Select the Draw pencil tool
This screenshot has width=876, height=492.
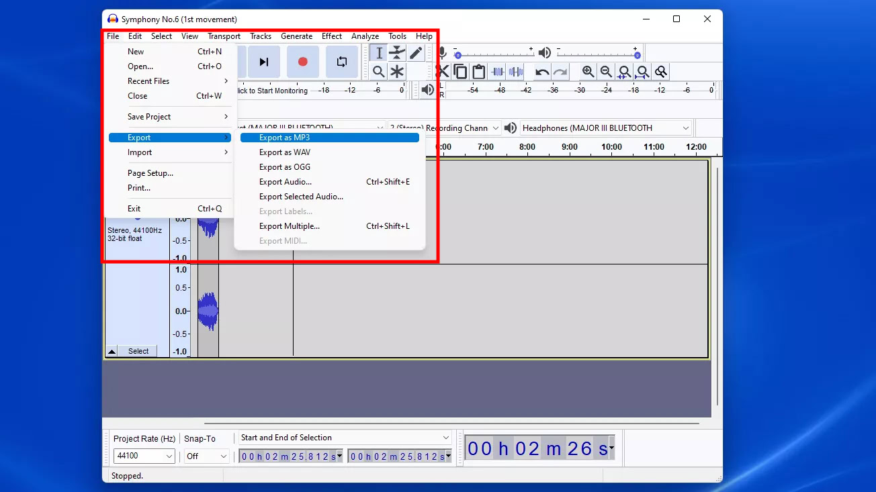pyautogui.click(x=417, y=53)
